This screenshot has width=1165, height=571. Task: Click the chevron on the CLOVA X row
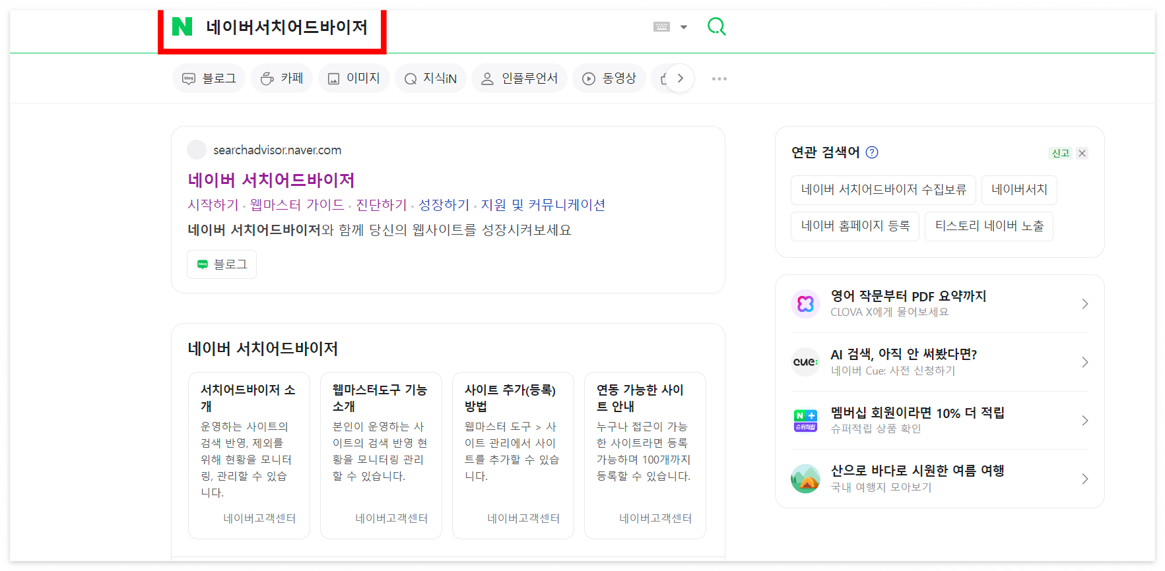point(1085,304)
